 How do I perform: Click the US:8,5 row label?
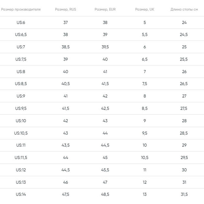click(x=21, y=84)
